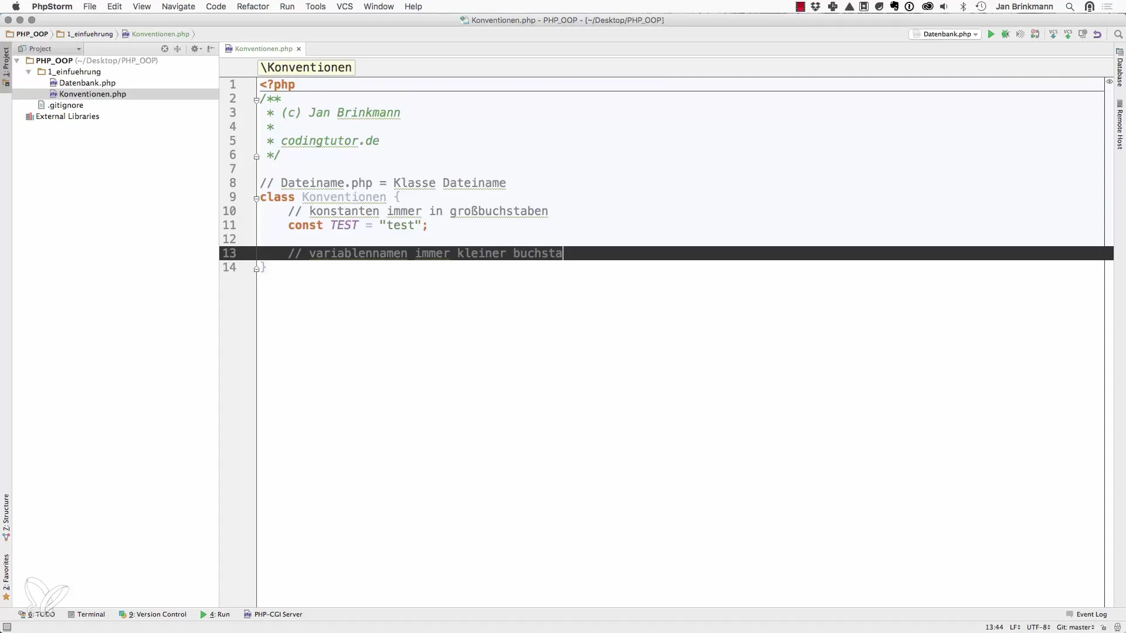Click the 13:44 cursor position in status bar
The width and height of the screenshot is (1126, 633).
point(994,627)
